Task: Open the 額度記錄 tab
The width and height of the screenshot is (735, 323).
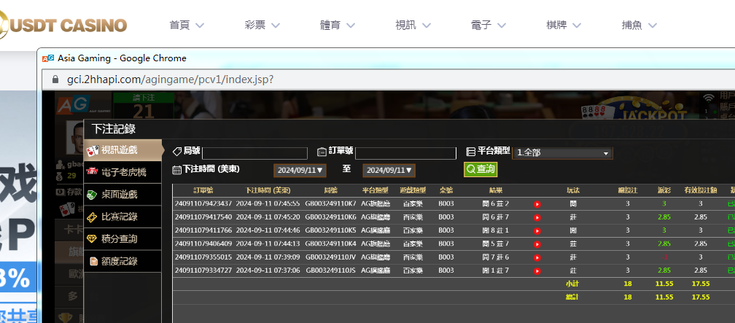Action: [x=120, y=261]
